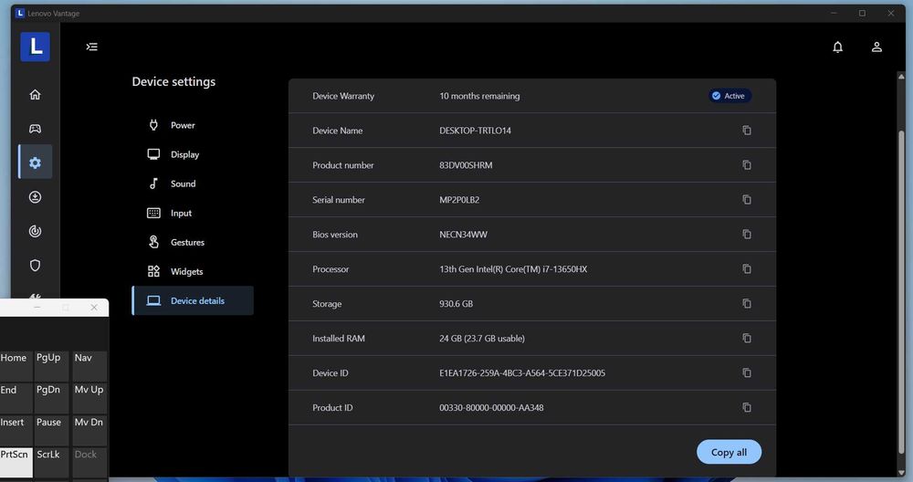Screen dimensions: 913x482
Task: Open the Gaming controller sidebar icon
Action: [35, 129]
